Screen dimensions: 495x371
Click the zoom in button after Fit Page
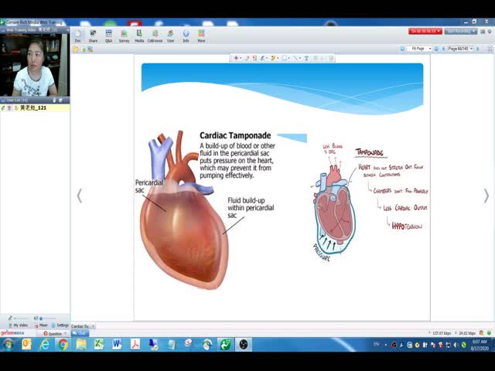pos(436,49)
